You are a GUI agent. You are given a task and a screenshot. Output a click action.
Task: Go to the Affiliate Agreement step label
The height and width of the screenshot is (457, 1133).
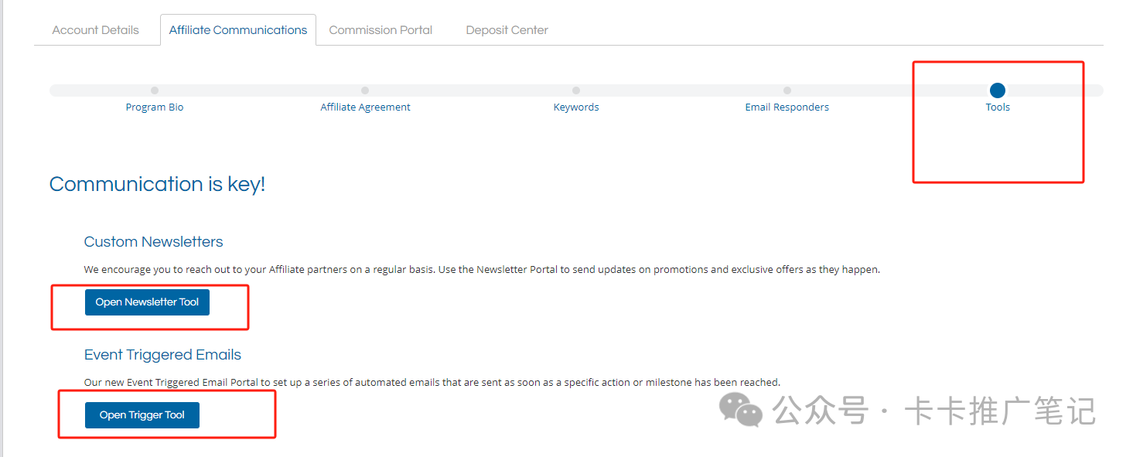[365, 107]
